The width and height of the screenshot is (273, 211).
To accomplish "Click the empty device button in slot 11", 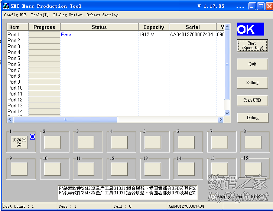I will (x=86, y=169).
